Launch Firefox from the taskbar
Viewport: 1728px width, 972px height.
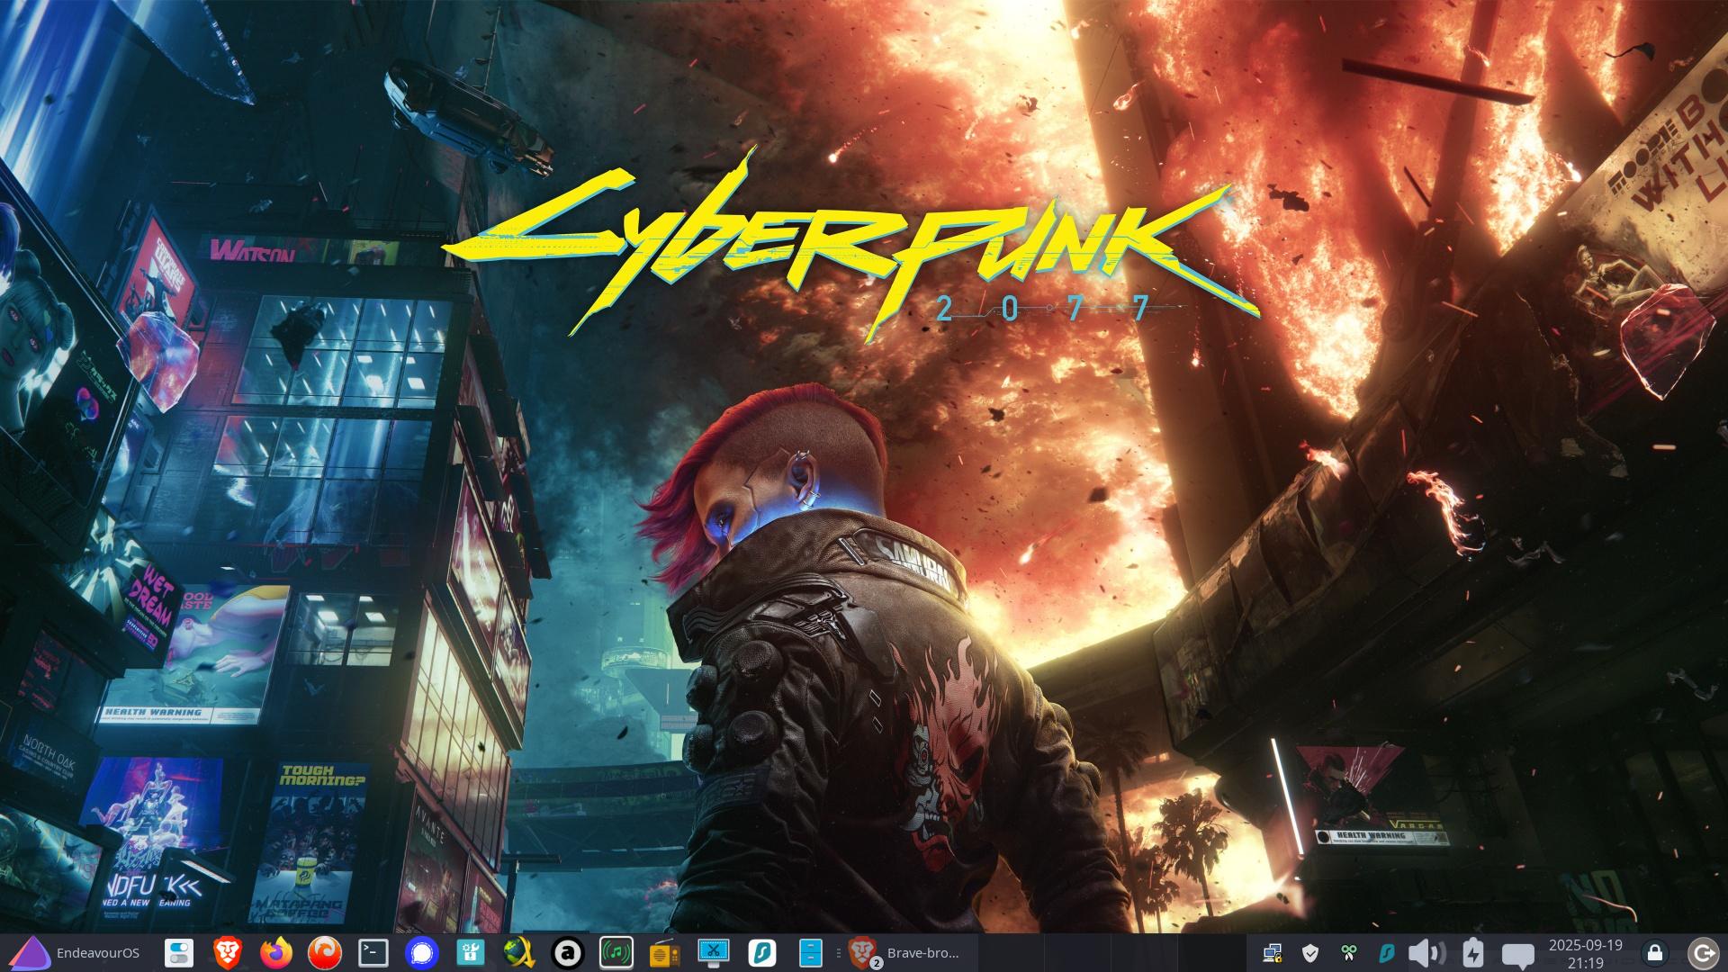[x=276, y=952]
